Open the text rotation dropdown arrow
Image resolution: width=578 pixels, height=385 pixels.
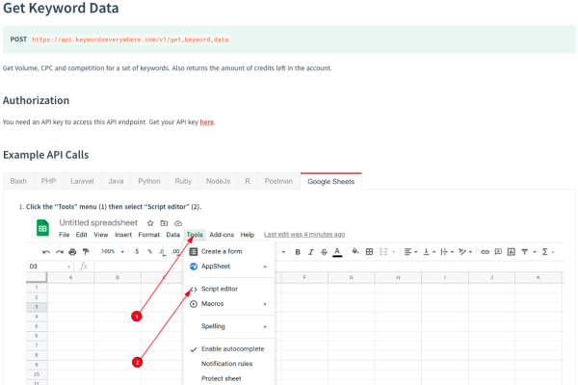470,252
